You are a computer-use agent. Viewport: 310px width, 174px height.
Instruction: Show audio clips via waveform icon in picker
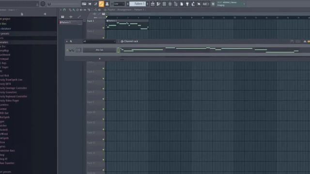(x=71, y=17)
